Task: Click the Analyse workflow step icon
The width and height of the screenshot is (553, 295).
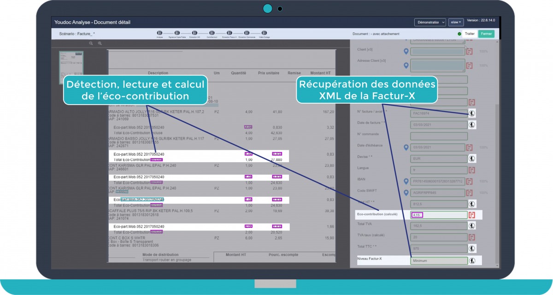Action: 159,33
